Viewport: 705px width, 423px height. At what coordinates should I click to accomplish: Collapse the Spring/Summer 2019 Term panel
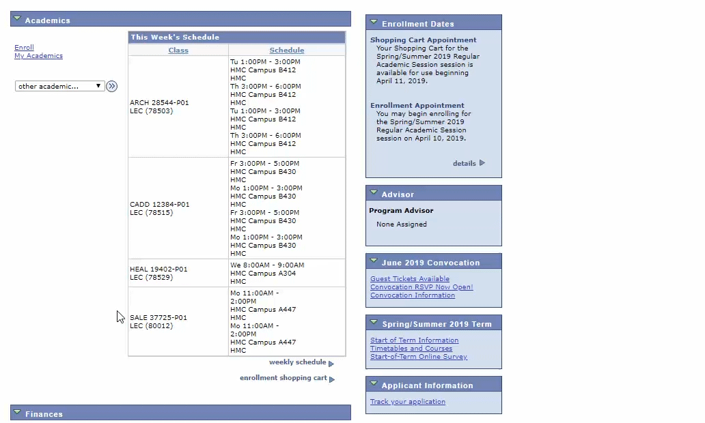click(374, 323)
